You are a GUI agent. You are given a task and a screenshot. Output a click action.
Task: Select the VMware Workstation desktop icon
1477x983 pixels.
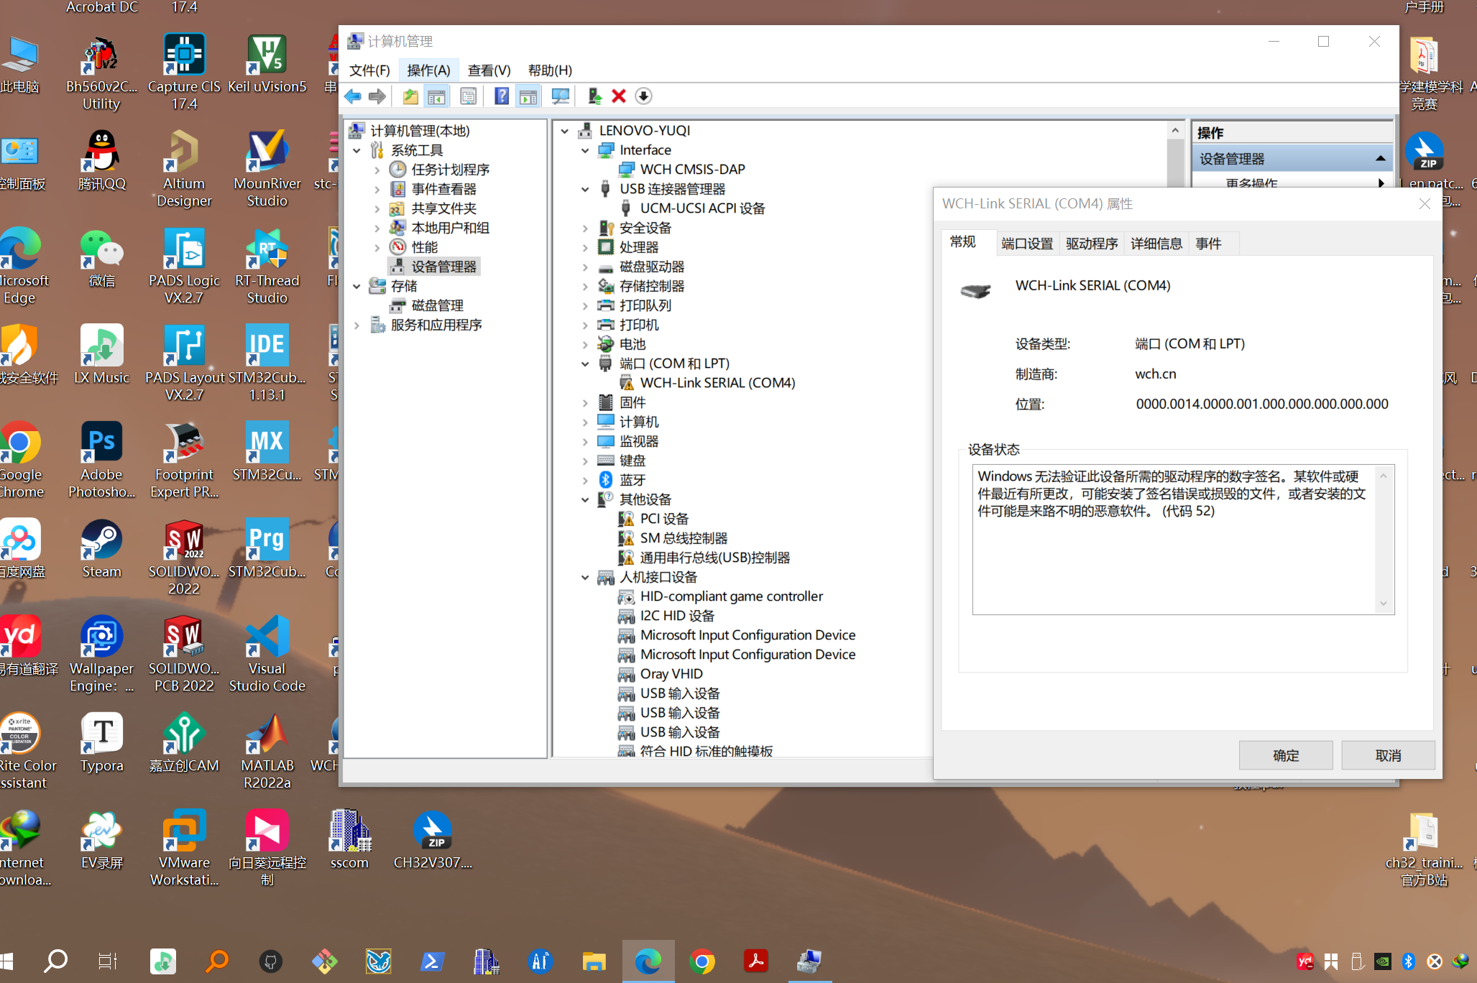(184, 848)
